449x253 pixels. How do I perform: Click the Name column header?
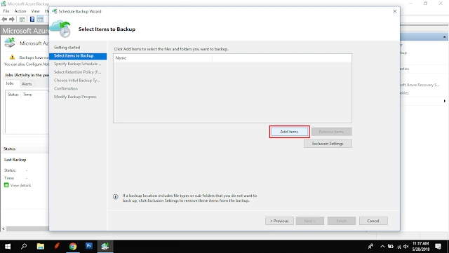coord(163,57)
